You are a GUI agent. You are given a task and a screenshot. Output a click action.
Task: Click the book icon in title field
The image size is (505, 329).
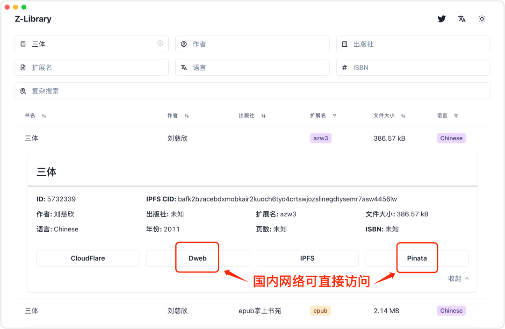23,44
